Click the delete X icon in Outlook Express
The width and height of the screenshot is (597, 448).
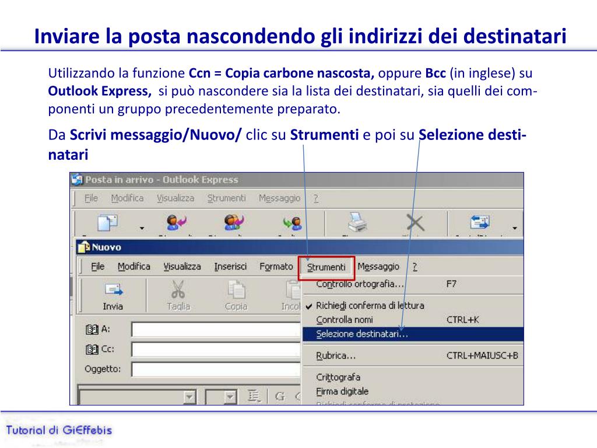click(415, 222)
